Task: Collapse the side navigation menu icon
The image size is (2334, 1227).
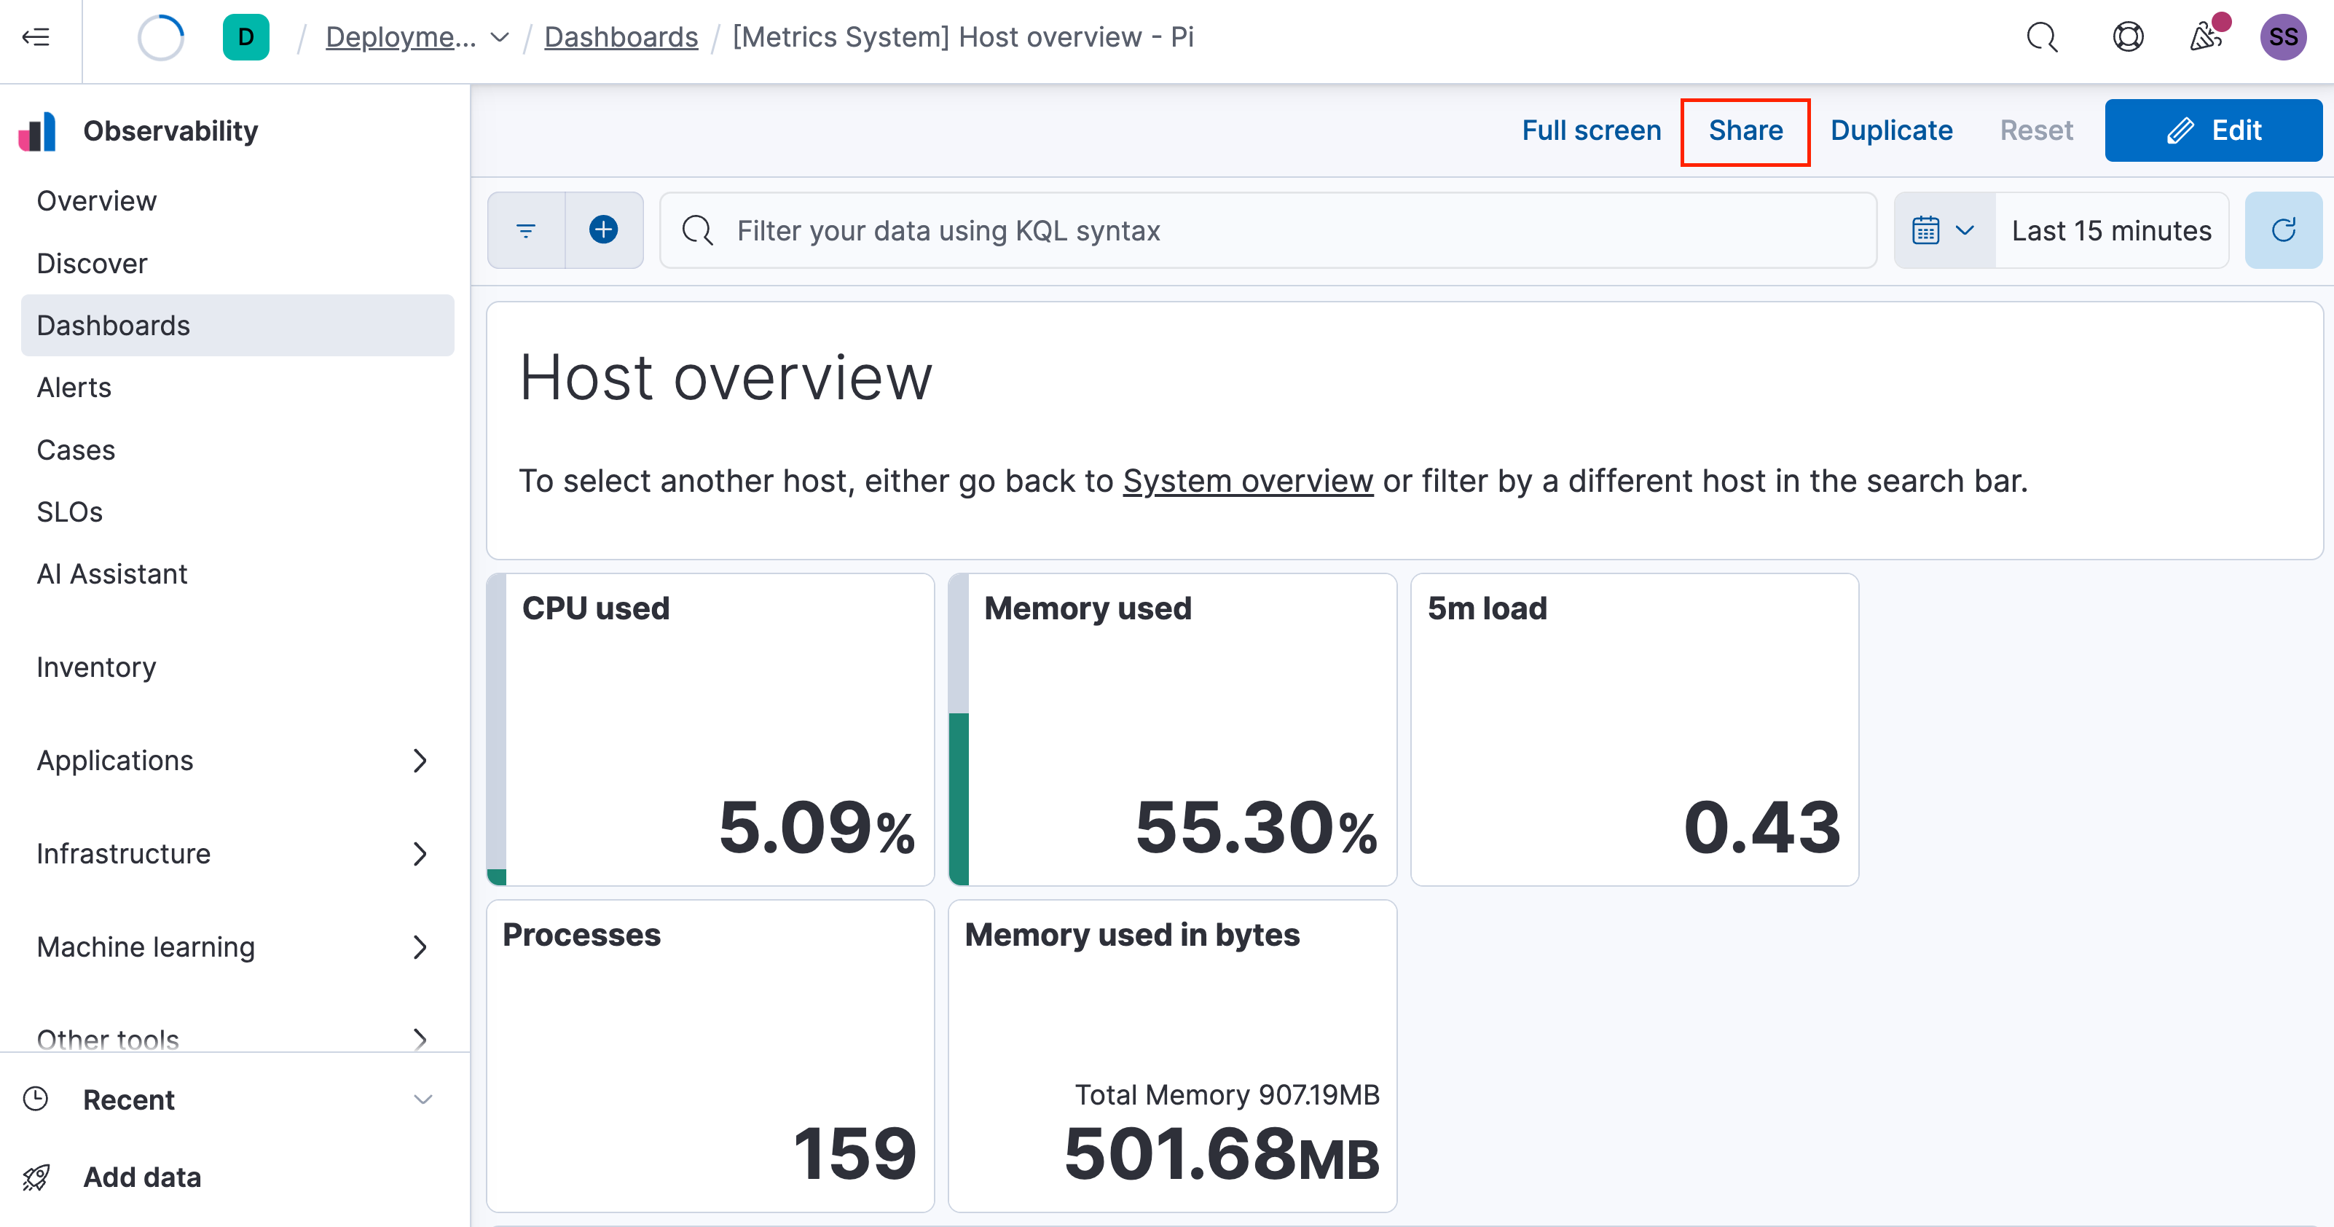Action: 36,37
